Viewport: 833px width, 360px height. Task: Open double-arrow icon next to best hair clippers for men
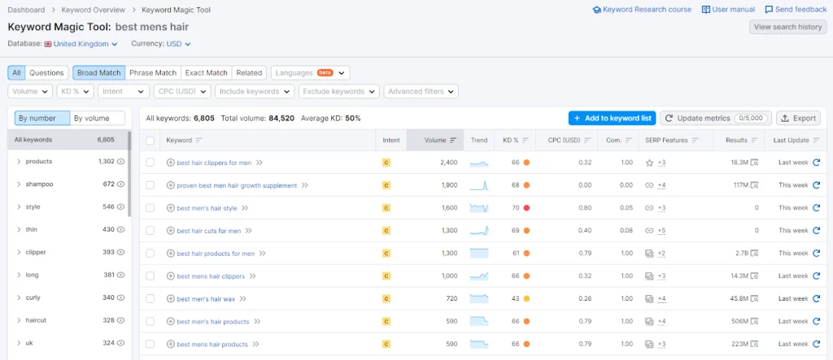pos(259,163)
